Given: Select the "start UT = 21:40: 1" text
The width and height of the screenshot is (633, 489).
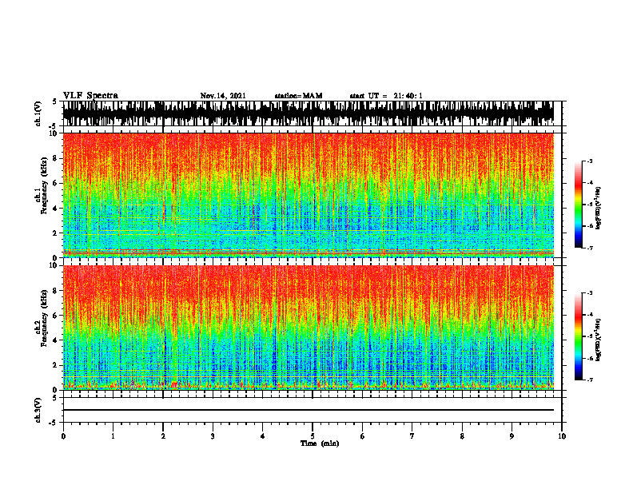Looking at the screenshot, I should coord(386,96).
